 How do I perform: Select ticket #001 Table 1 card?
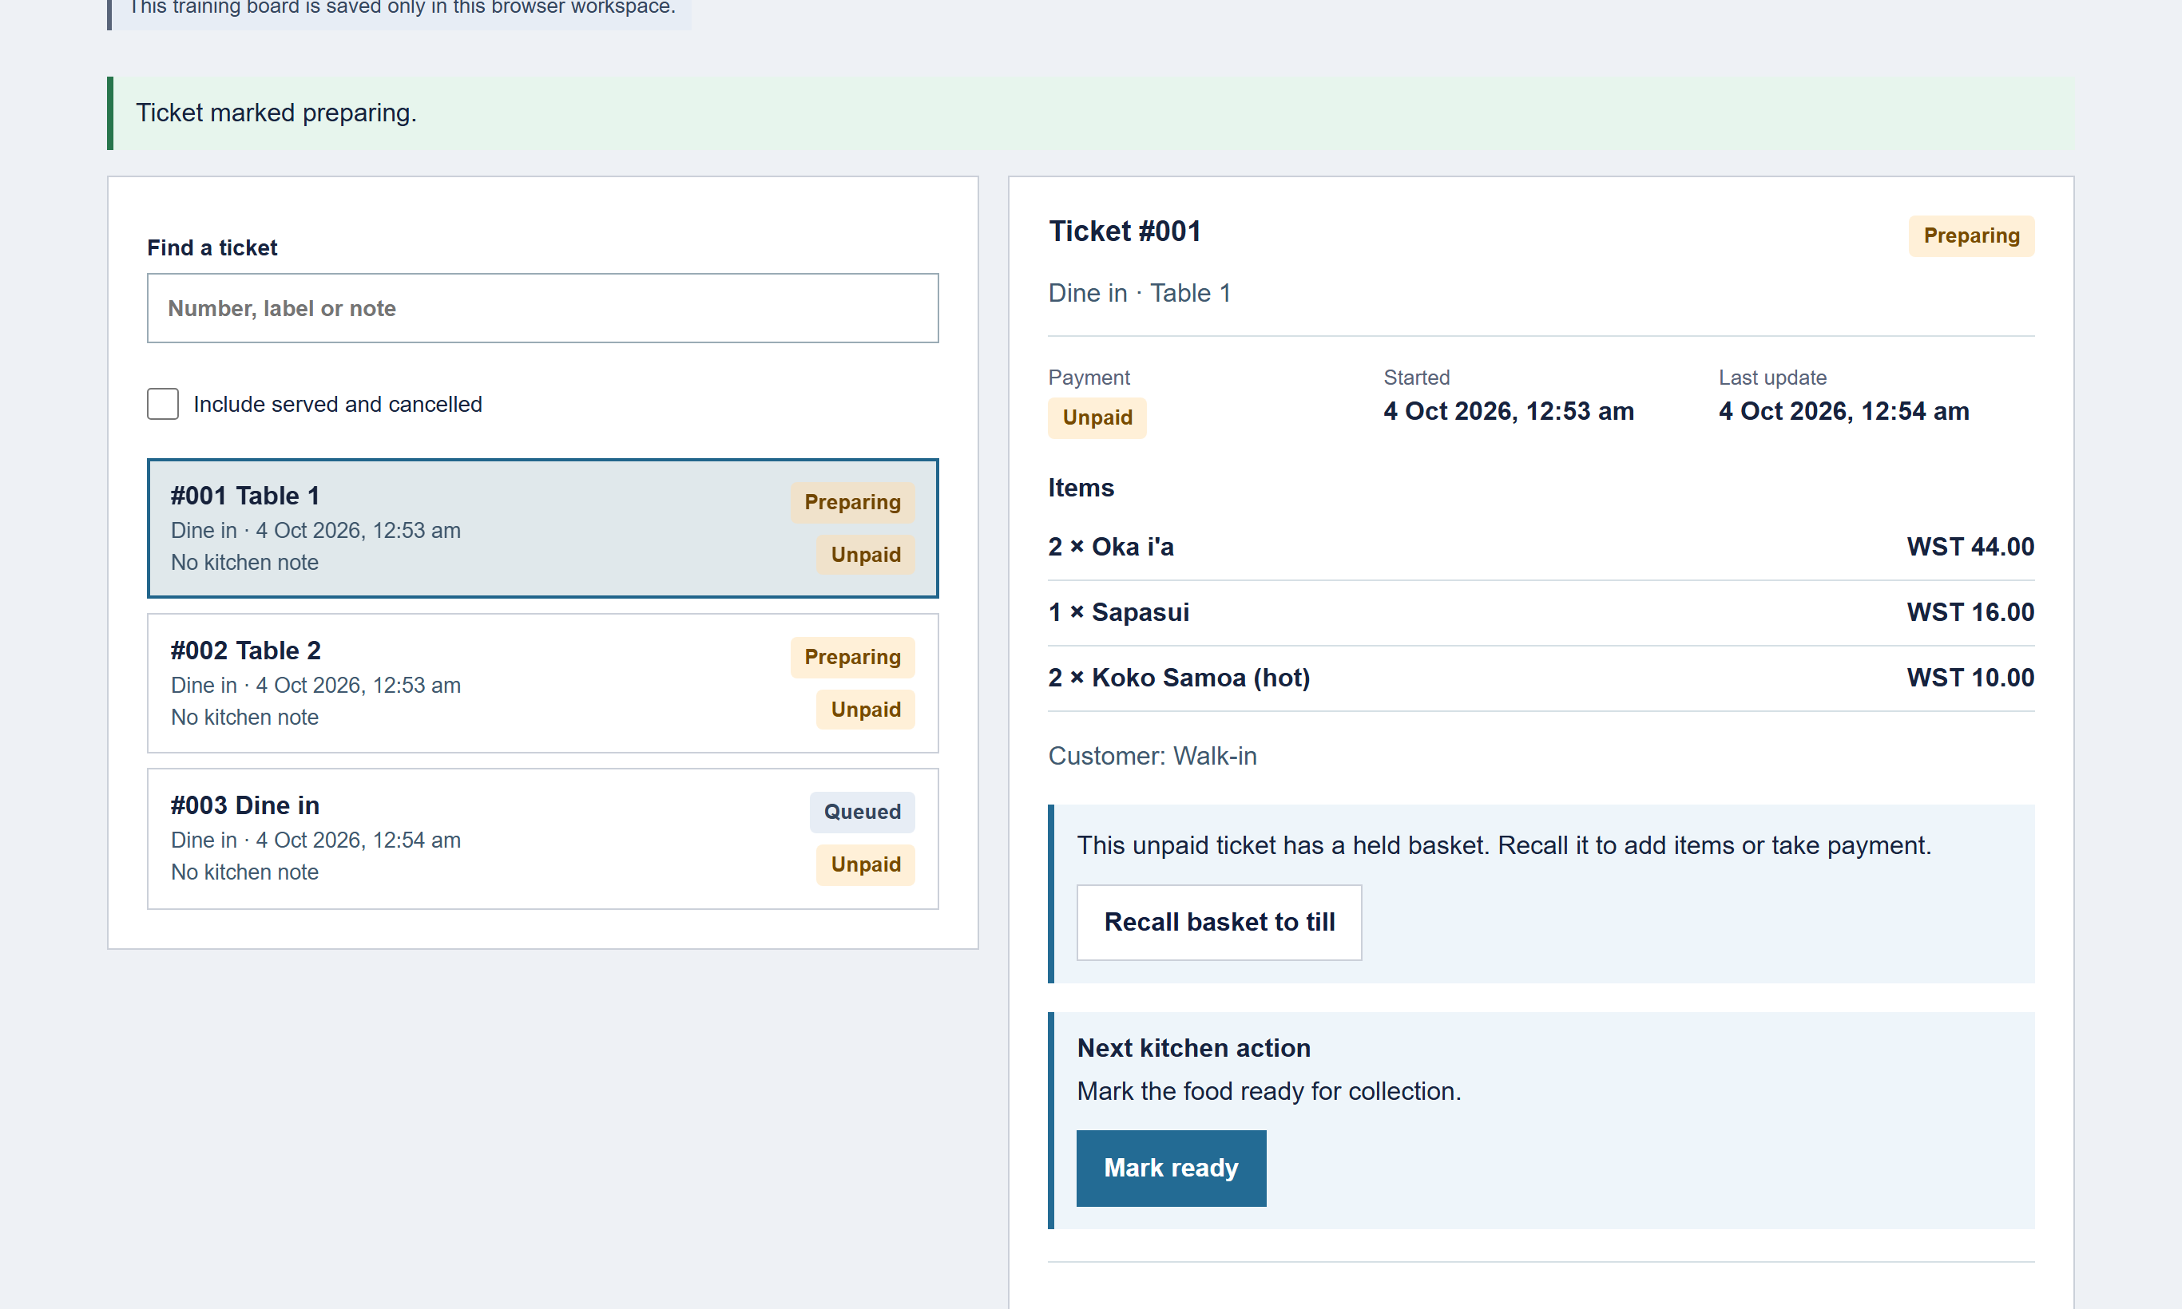pyautogui.click(x=542, y=528)
